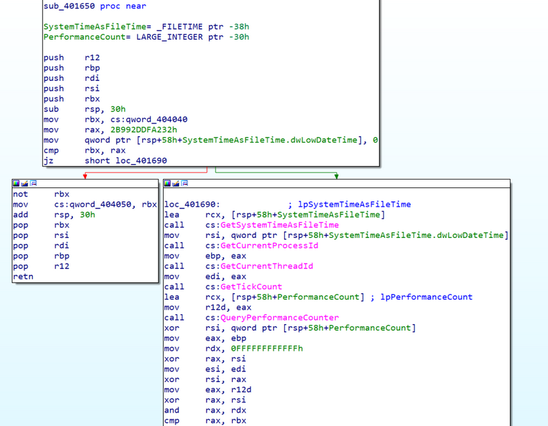This screenshot has width=548, height=426.
Task: Click the QueryPerformanceCounter call
Action: point(280,318)
